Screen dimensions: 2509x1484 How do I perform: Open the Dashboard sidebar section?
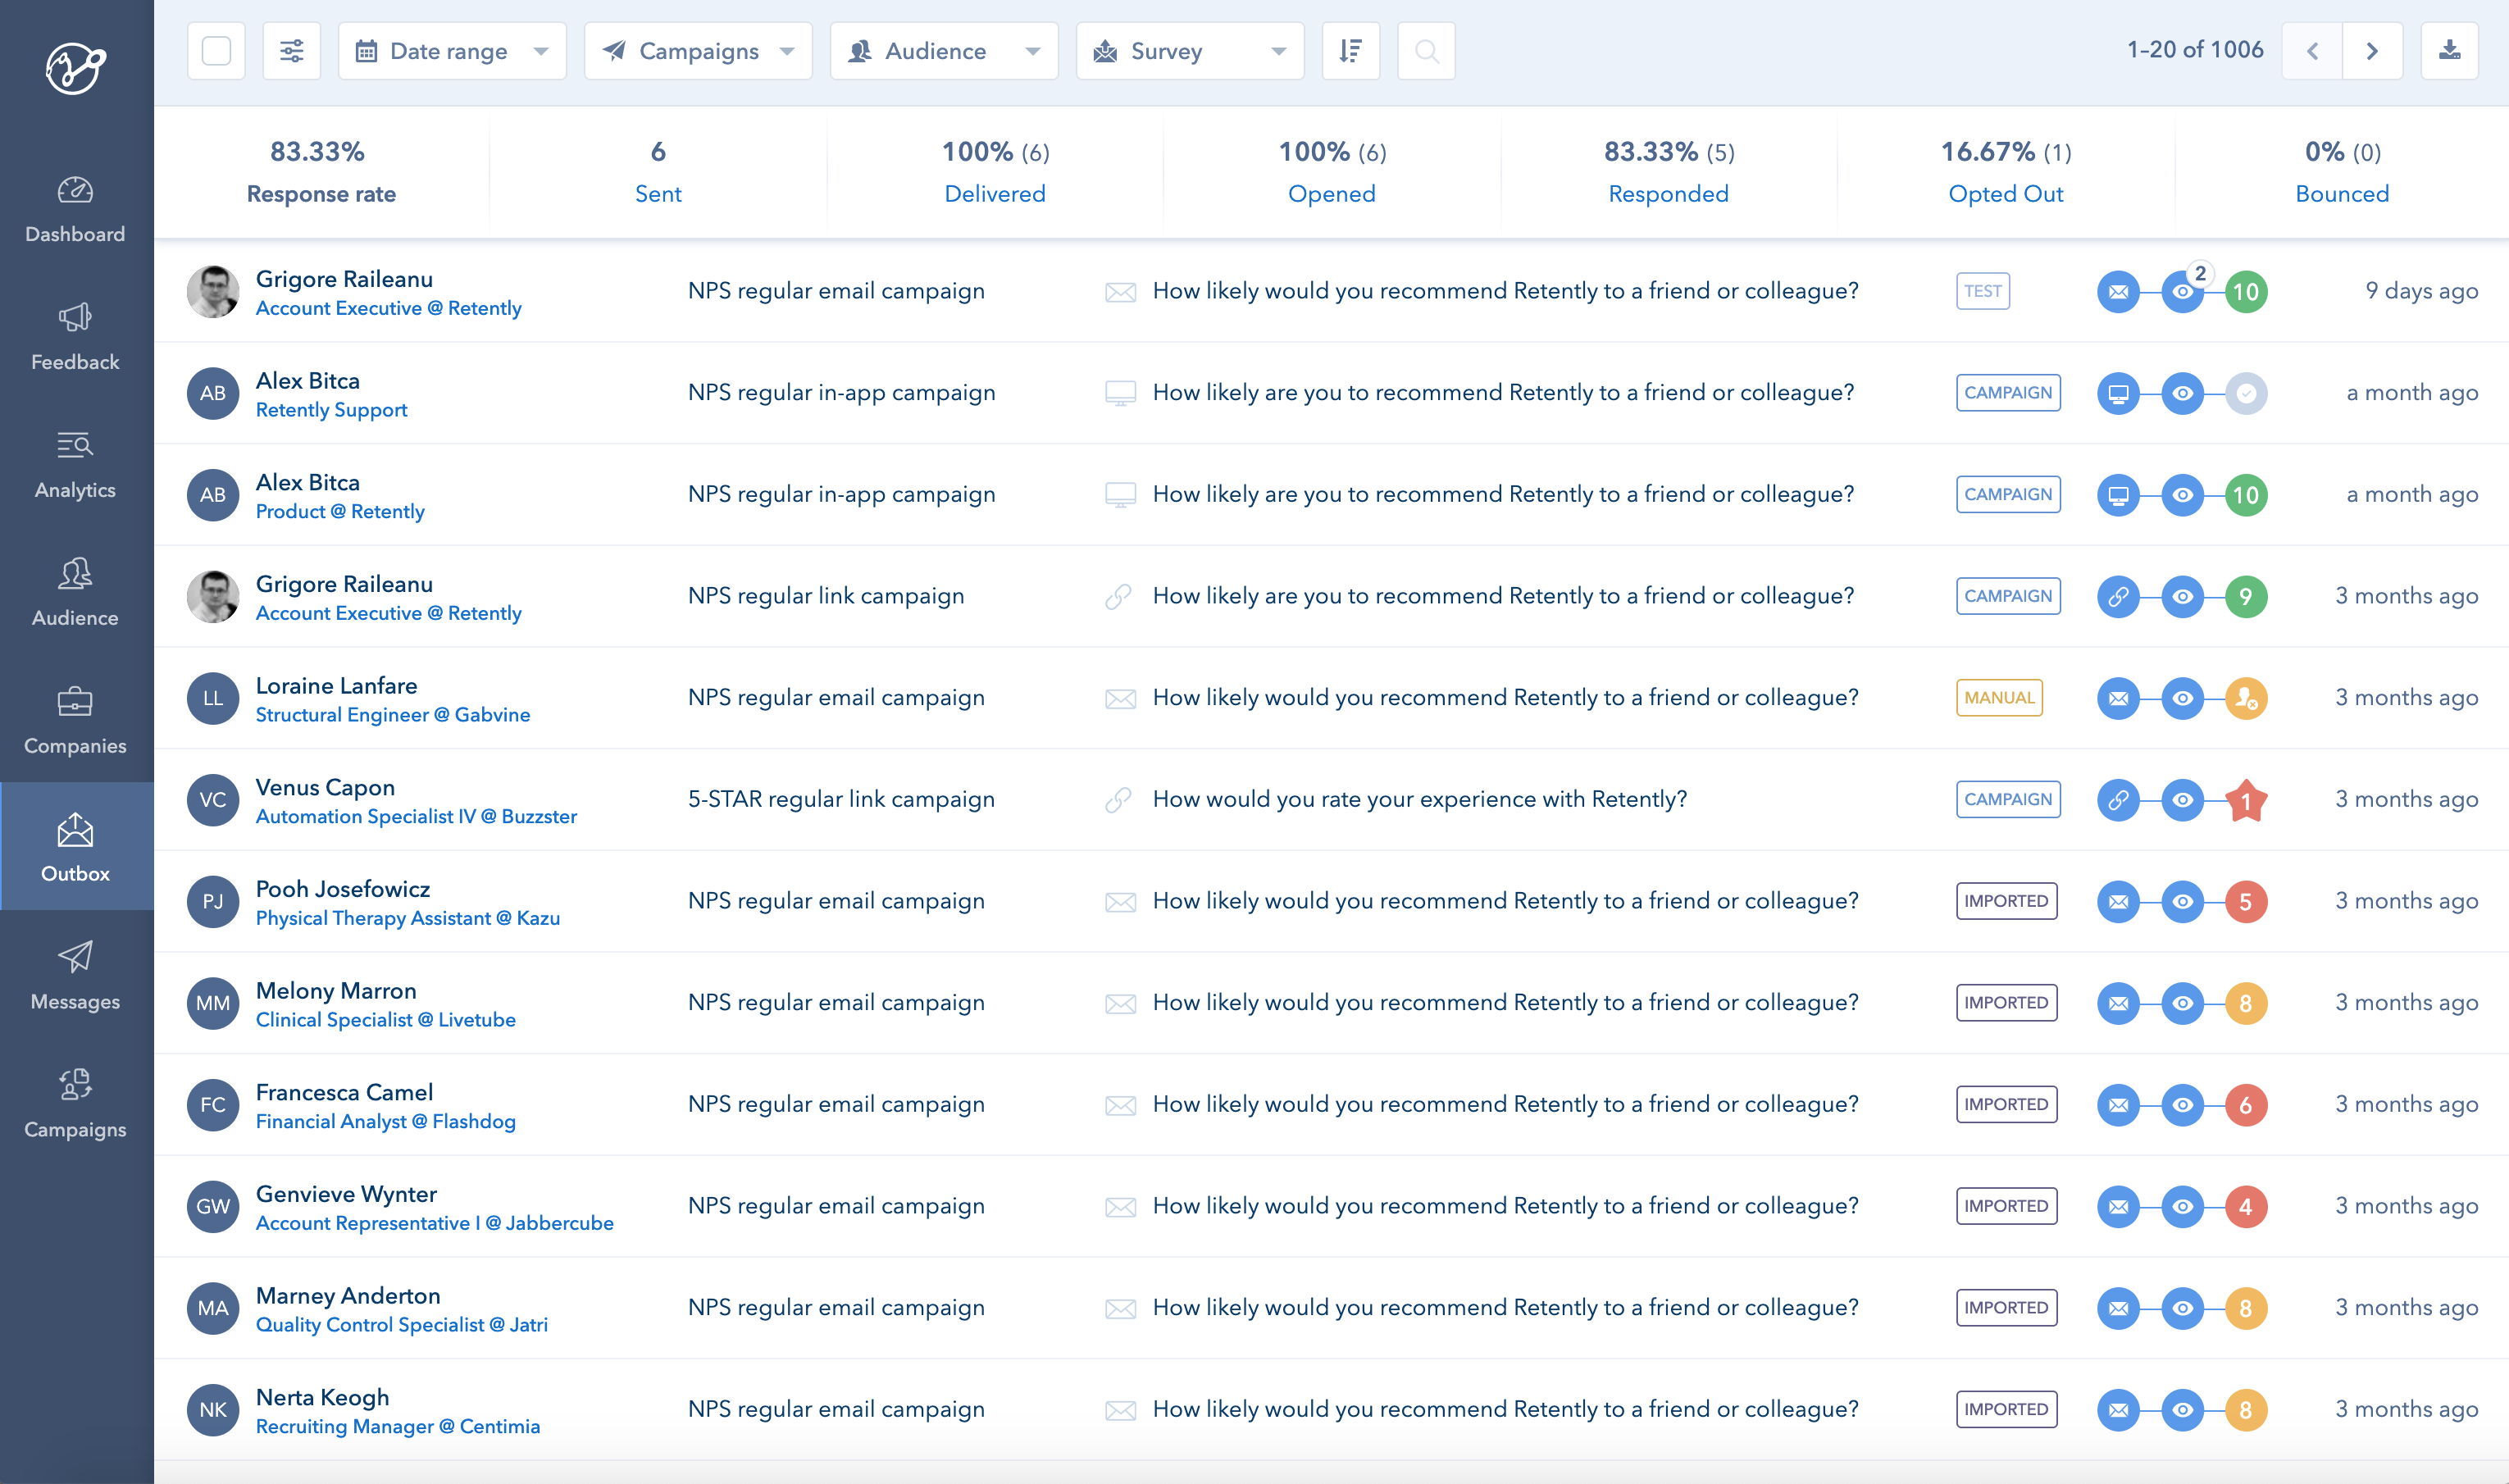click(x=76, y=210)
